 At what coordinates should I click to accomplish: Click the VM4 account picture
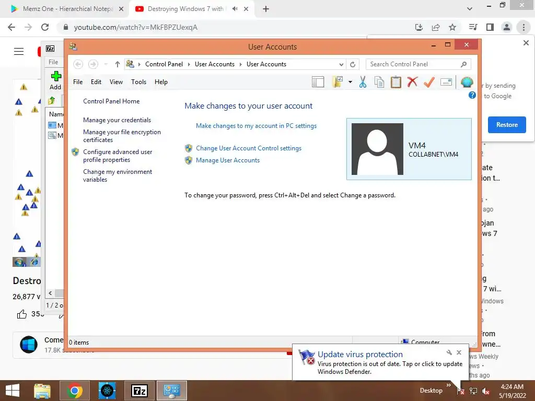pyautogui.click(x=377, y=149)
